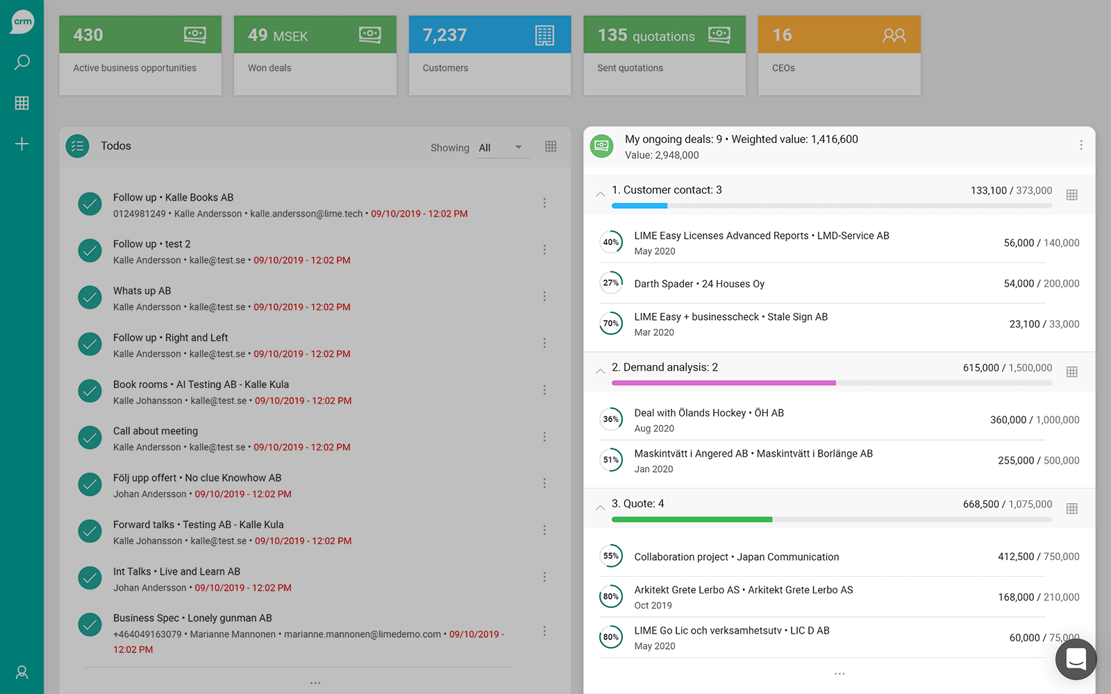Open options for Book rooms todo

tap(544, 390)
